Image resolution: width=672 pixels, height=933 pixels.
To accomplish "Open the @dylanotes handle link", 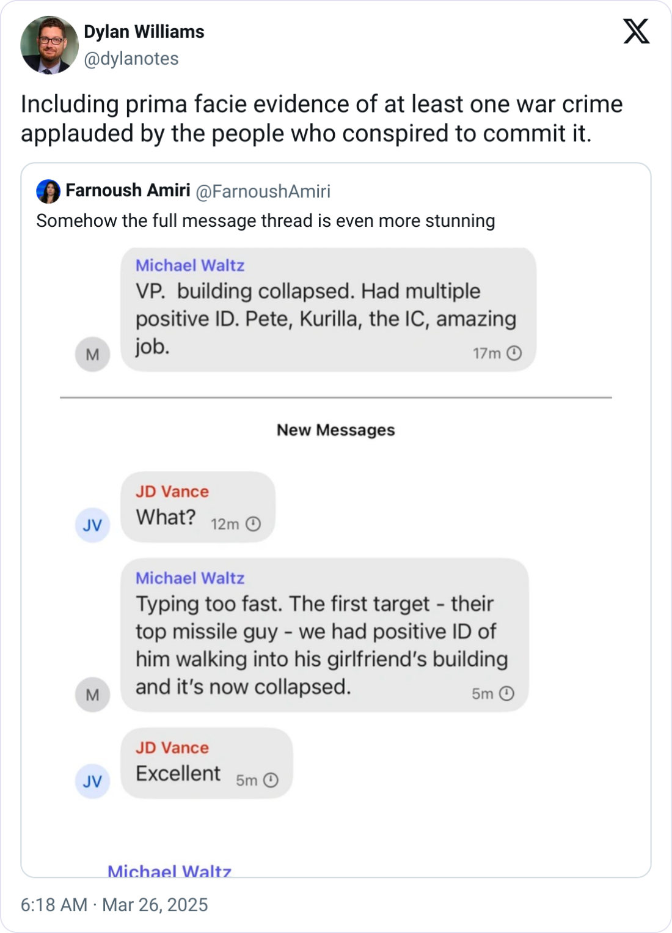I will pyautogui.click(x=131, y=59).
